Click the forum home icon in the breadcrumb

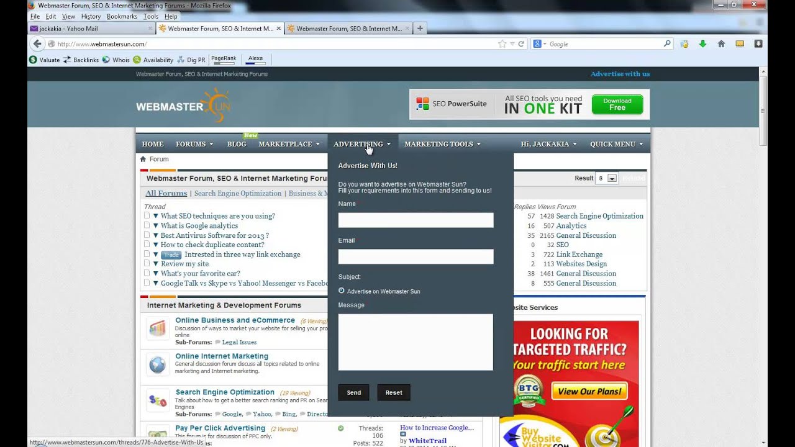coord(143,159)
